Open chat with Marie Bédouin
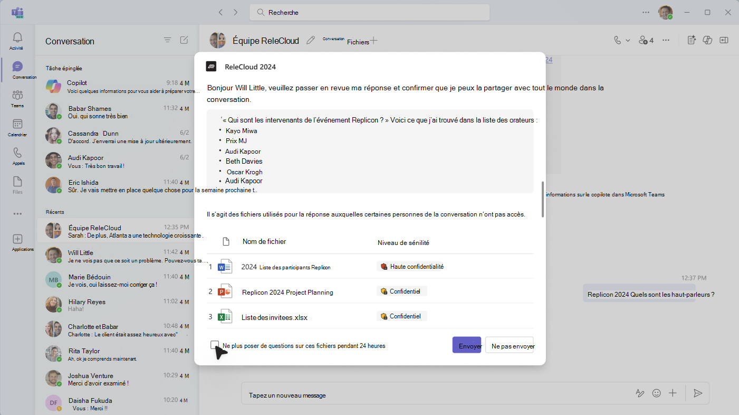739x415 pixels. [117, 280]
